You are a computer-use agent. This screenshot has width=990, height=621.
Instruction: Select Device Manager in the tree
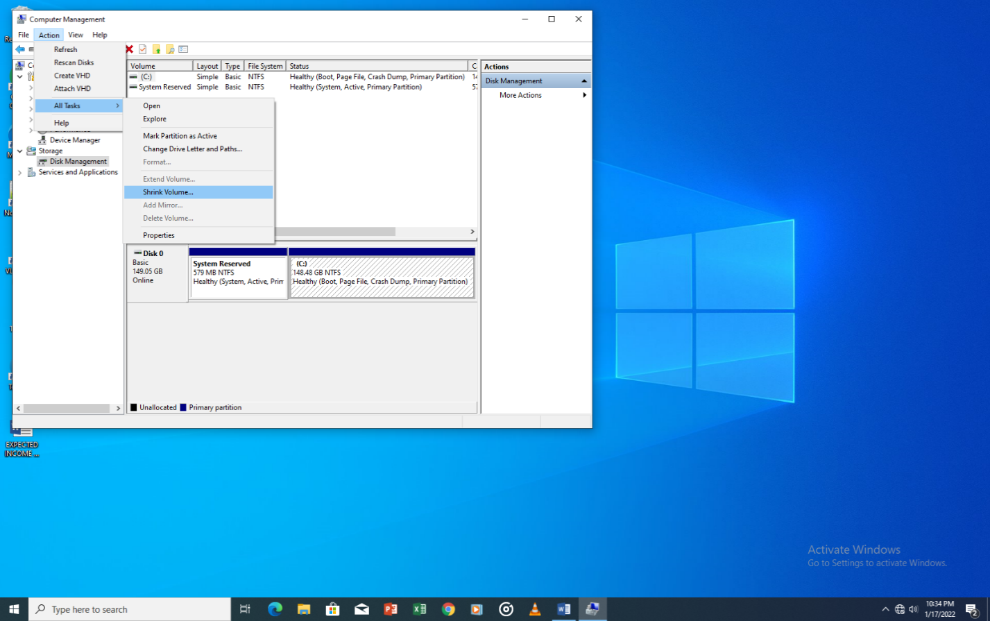[x=75, y=140]
